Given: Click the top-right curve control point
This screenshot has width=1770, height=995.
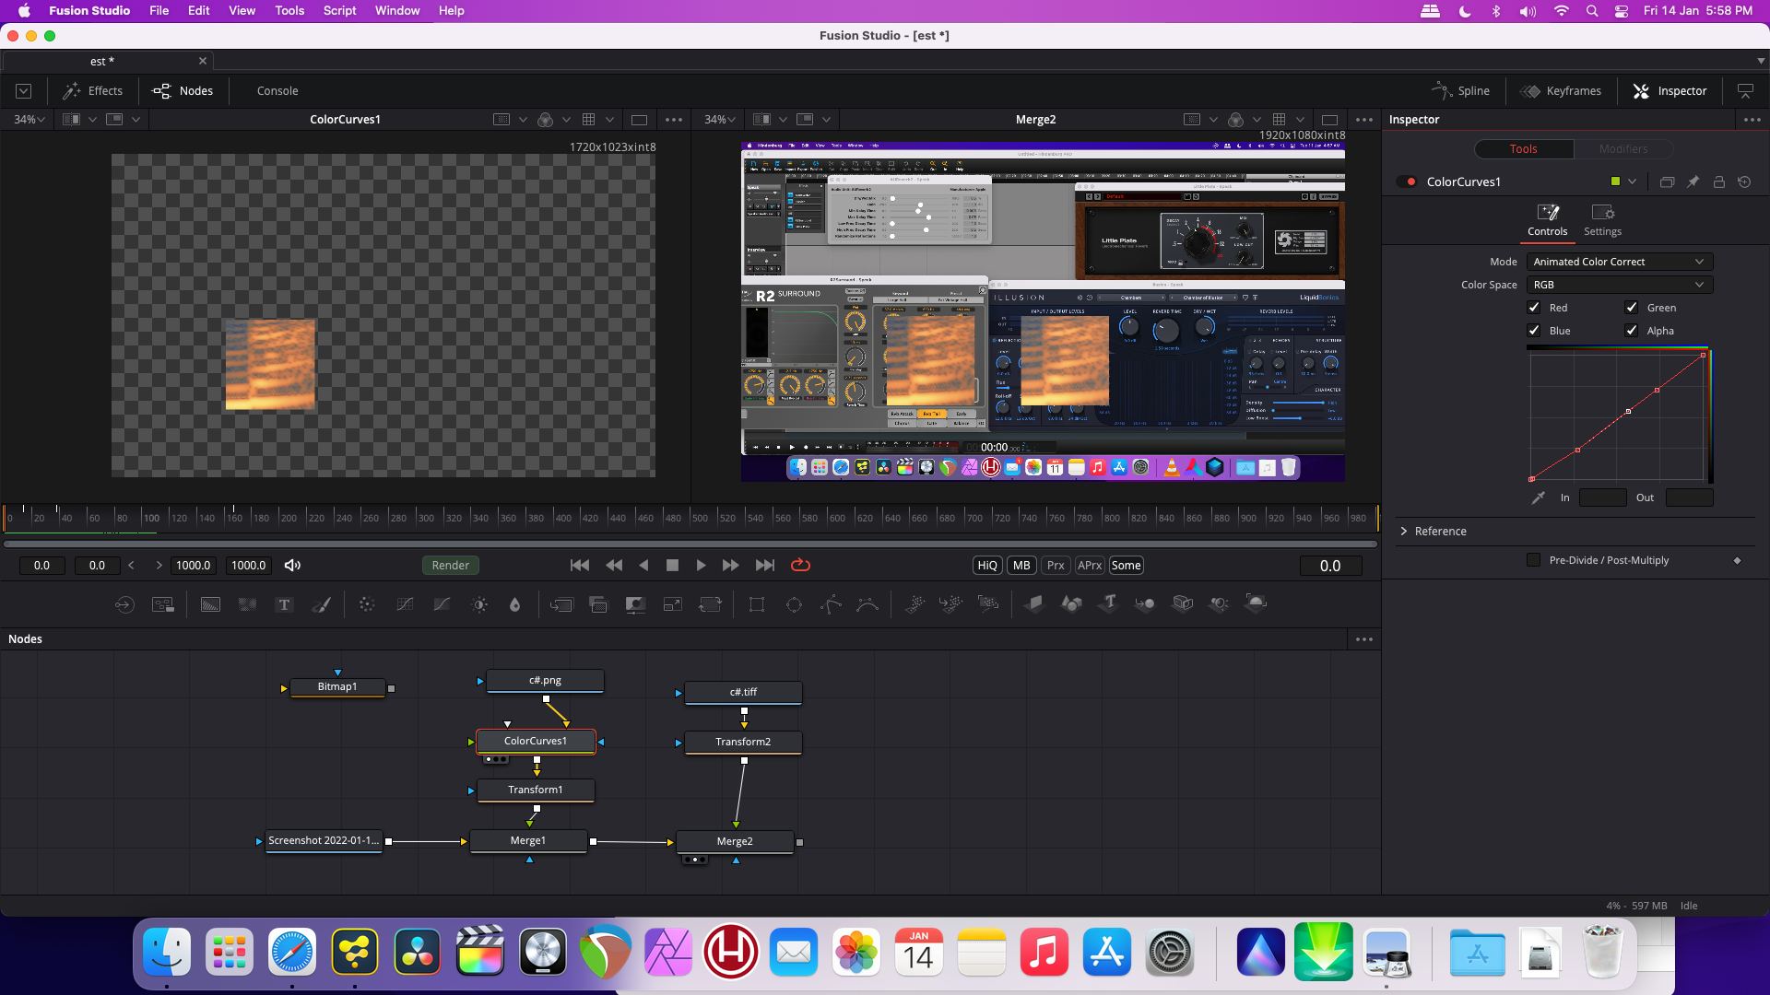Looking at the screenshot, I should tap(1703, 355).
